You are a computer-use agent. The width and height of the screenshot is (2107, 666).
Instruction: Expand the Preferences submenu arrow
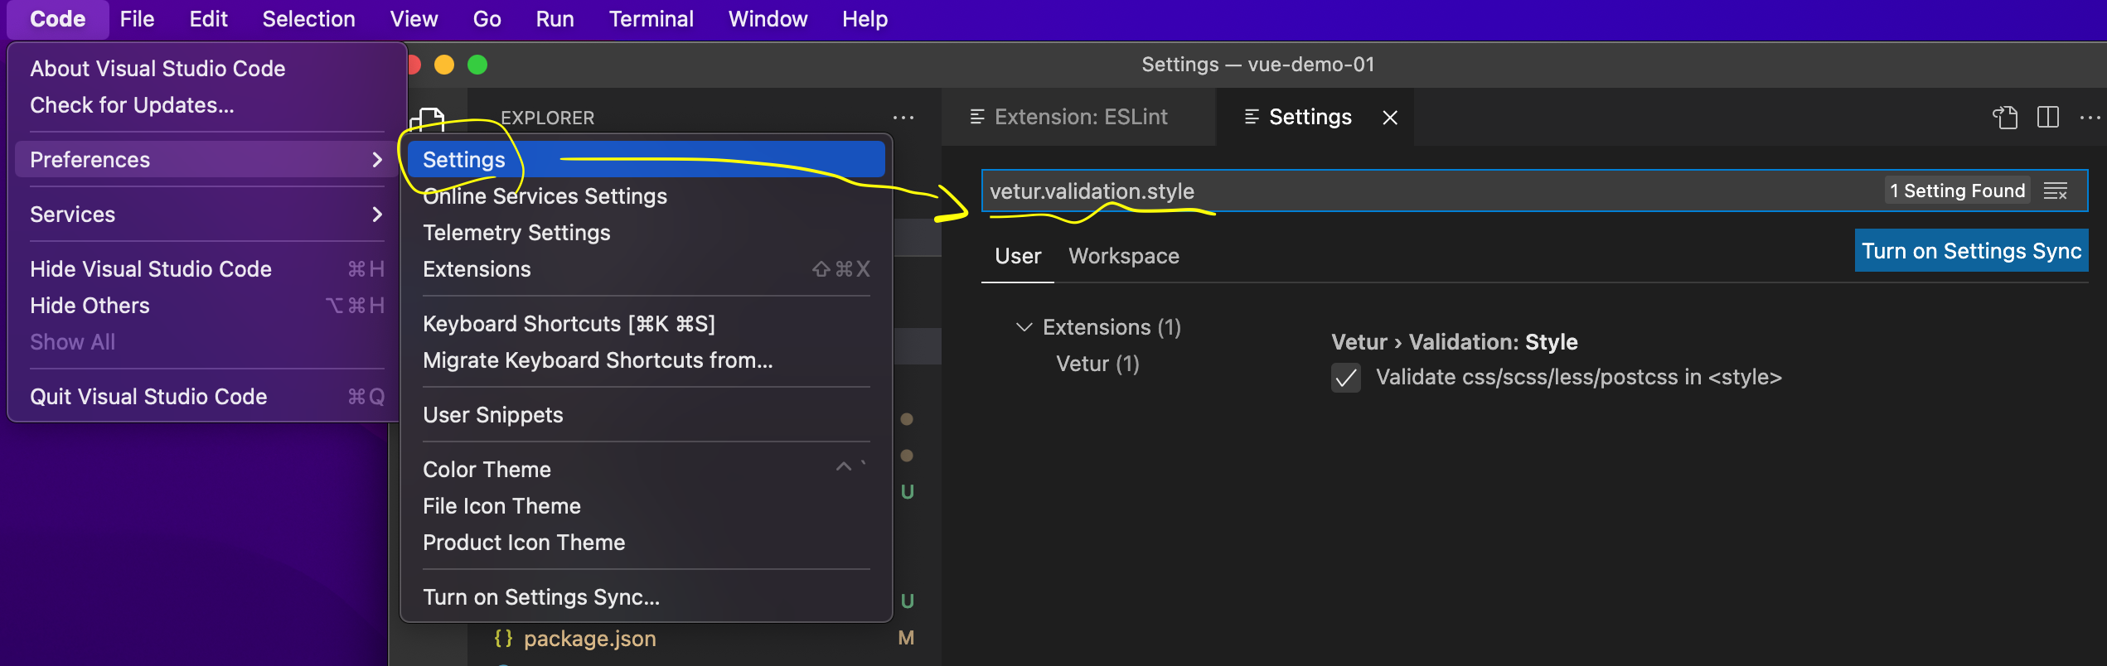tap(377, 160)
